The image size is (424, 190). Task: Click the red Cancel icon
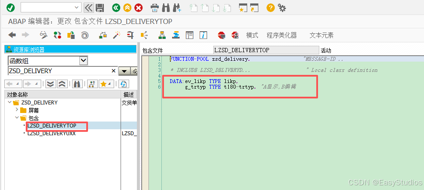point(139,8)
